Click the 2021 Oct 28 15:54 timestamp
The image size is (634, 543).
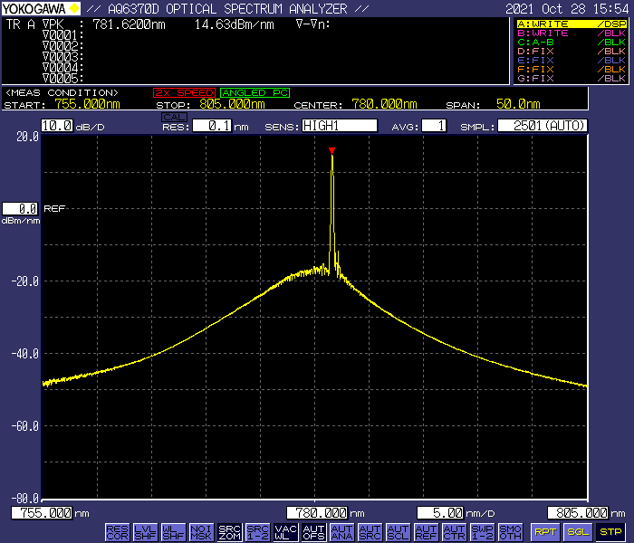pos(567,9)
